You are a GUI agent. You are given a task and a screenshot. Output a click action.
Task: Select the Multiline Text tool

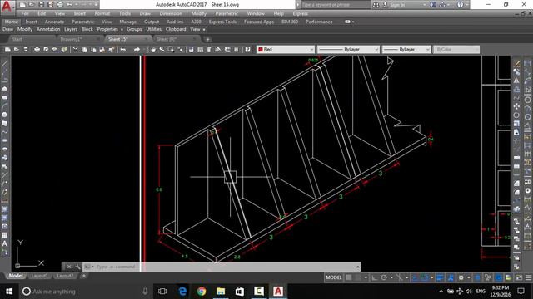click(4, 243)
